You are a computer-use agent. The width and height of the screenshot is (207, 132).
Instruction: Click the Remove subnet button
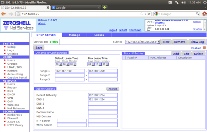click(x=180, y=42)
